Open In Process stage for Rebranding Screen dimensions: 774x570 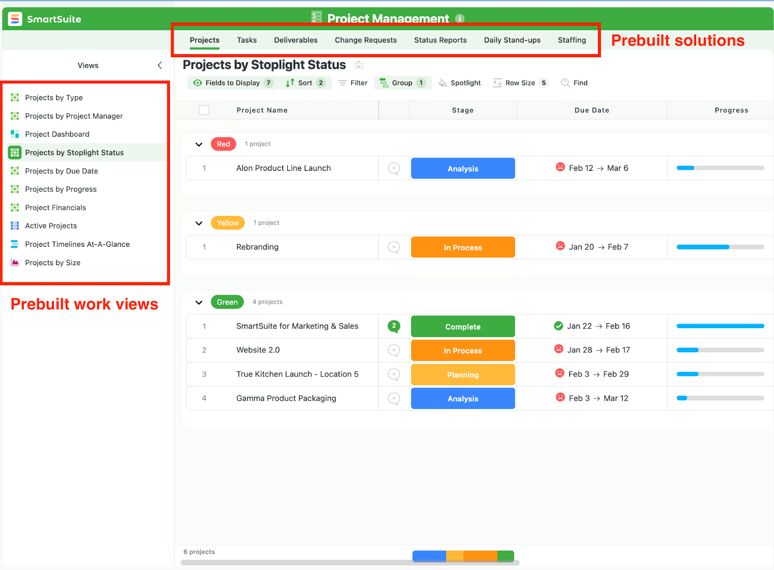point(463,247)
